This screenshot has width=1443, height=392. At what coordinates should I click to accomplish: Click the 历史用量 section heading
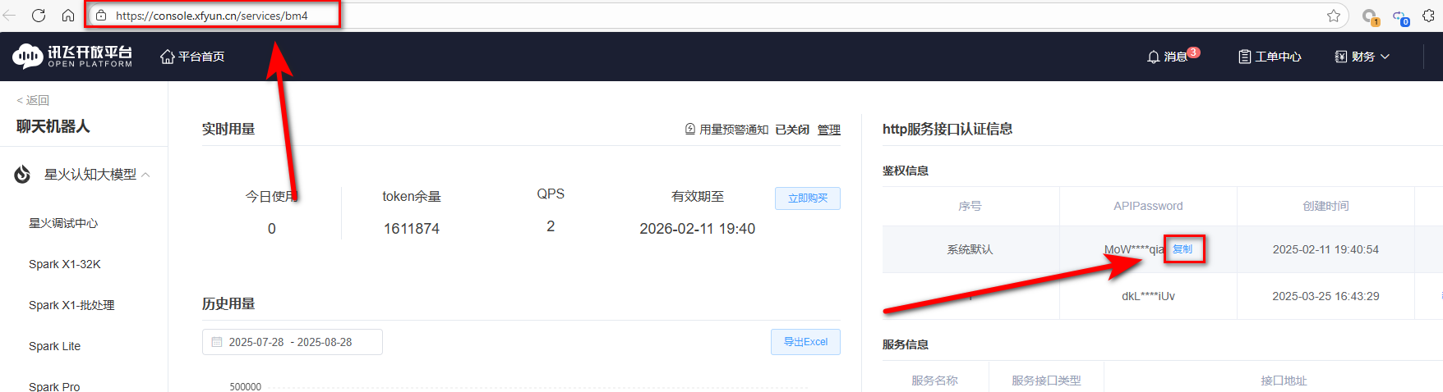click(x=228, y=303)
